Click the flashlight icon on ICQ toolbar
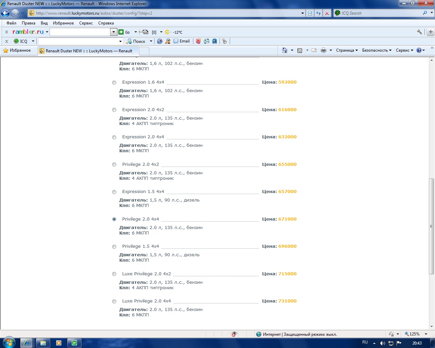The image size is (435, 348). [225, 41]
